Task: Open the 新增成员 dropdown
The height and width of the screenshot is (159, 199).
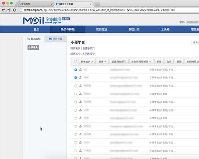Action: tap(87, 62)
